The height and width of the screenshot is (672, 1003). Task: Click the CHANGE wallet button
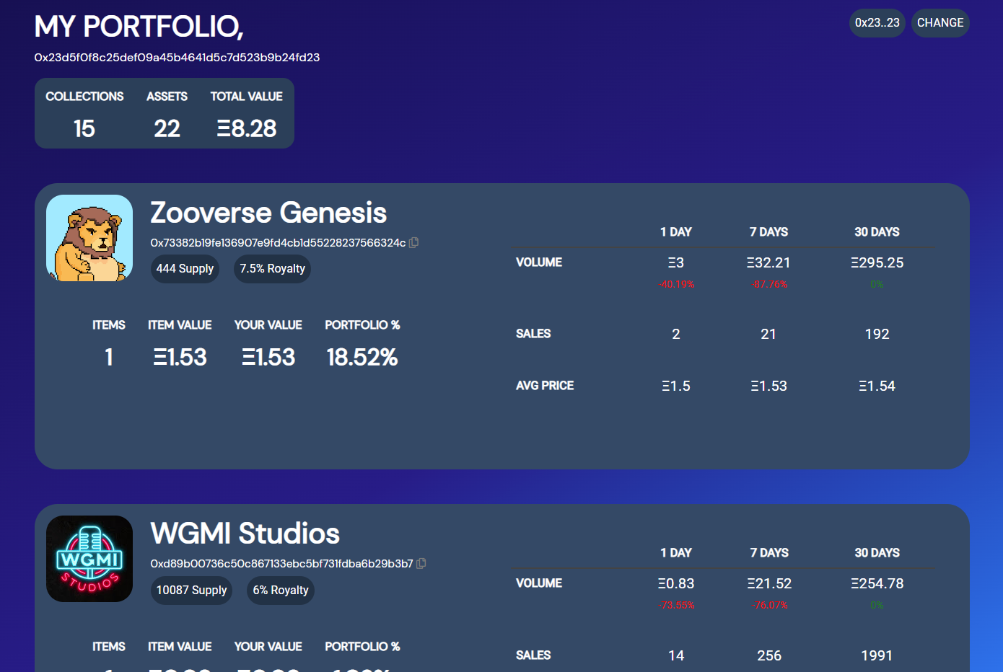[940, 23]
